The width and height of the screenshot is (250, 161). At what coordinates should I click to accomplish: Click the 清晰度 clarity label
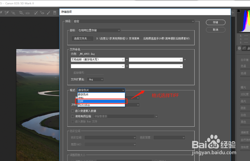(244, 133)
